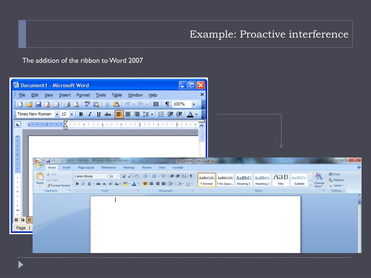The image size is (371, 278).
Task: Toggle Strikethrough abc in Word 2003 toolbar
Action: pyautogui.click(x=108, y=114)
